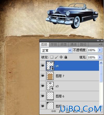
Task: Click s4 layer smart object thumbnail
Action: pyautogui.click(x=50, y=66)
